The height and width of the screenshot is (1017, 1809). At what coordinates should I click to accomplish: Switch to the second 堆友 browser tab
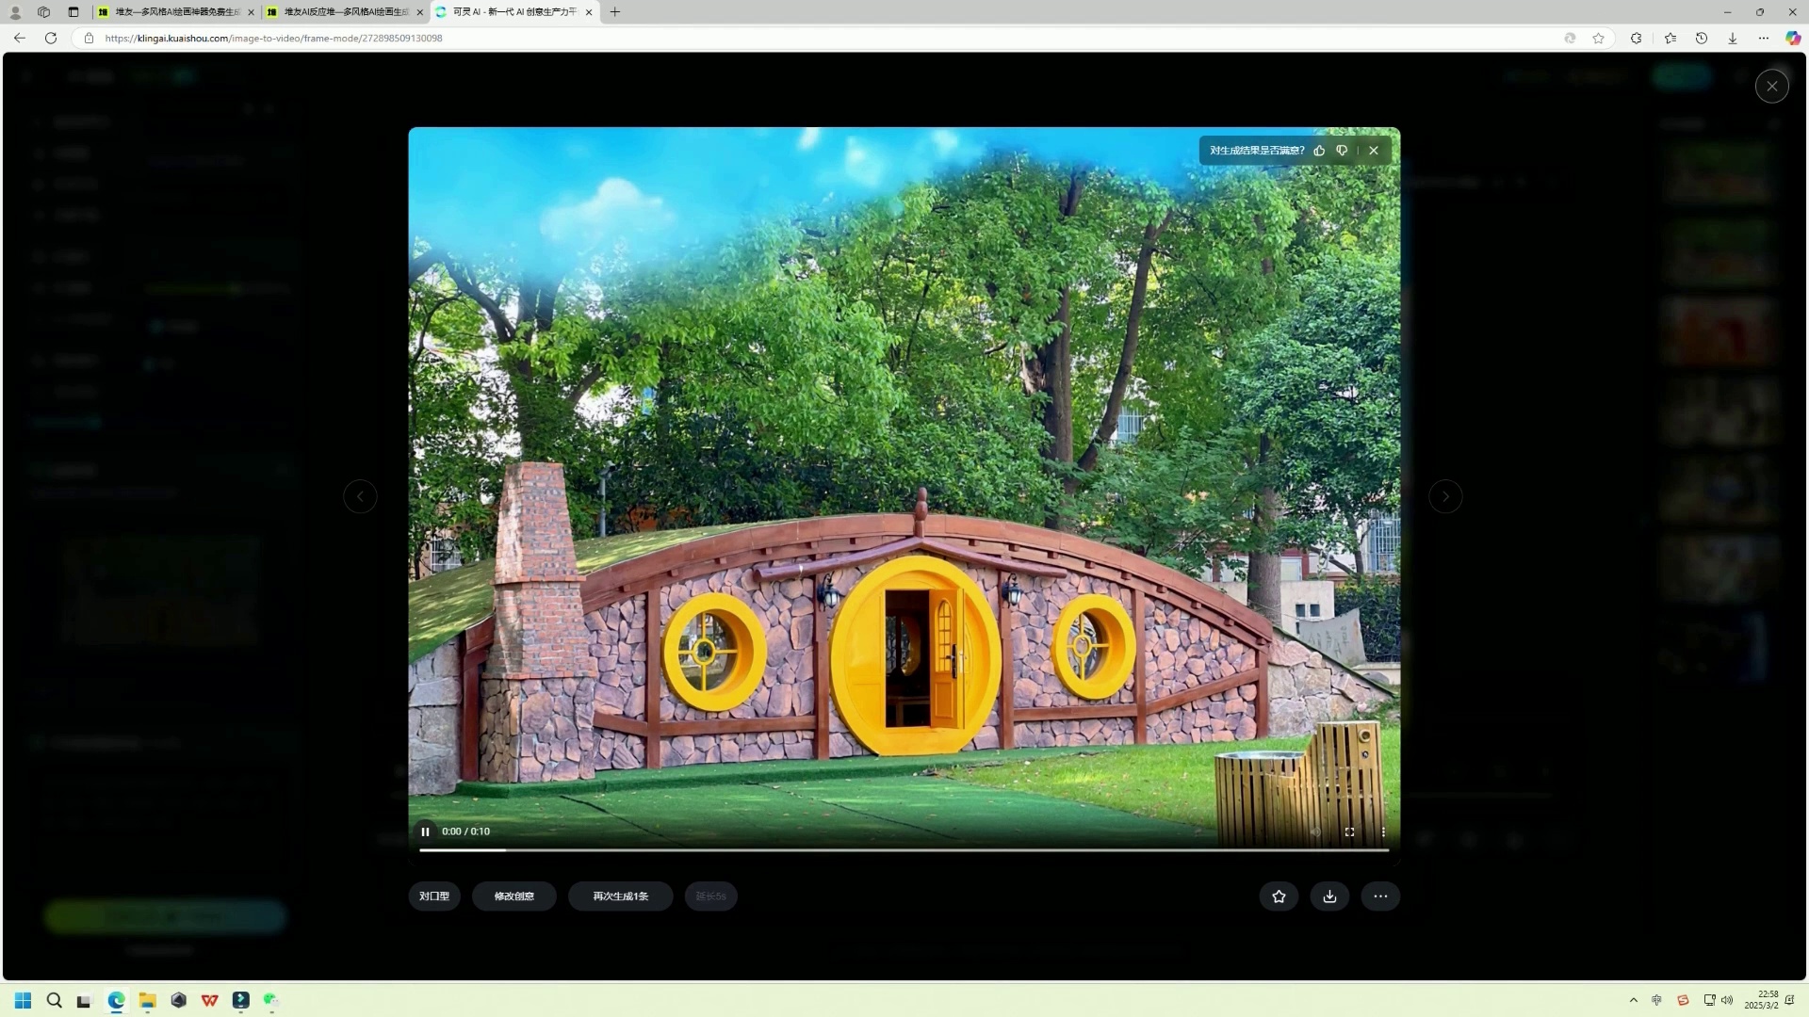pyautogui.click(x=345, y=12)
